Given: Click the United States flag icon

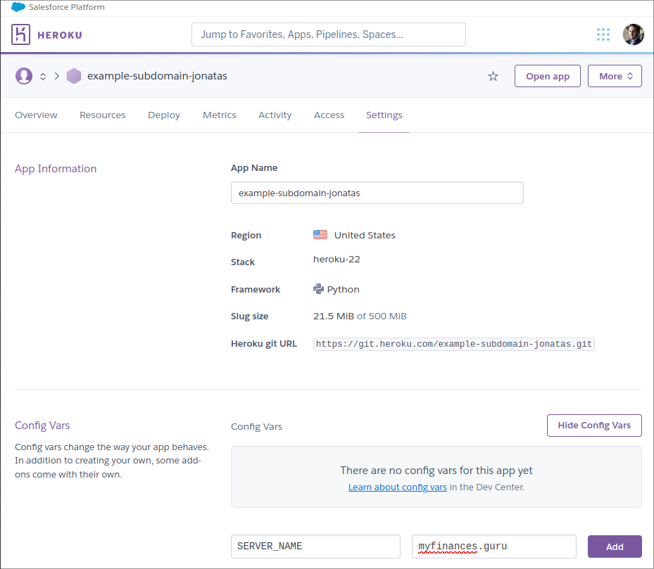Looking at the screenshot, I should (320, 235).
